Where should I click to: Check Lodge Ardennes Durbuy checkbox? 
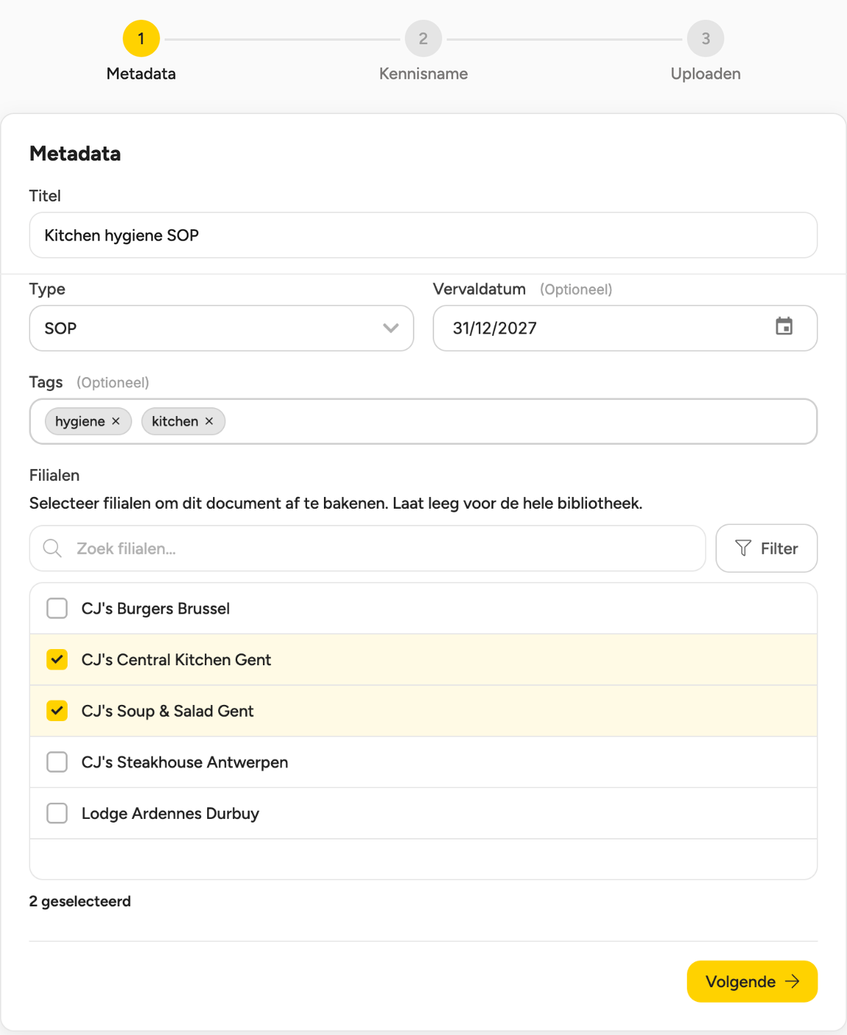point(57,813)
